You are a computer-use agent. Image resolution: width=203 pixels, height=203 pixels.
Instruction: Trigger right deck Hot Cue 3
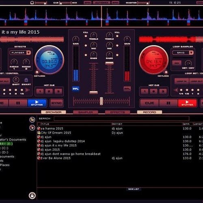(163, 91)
